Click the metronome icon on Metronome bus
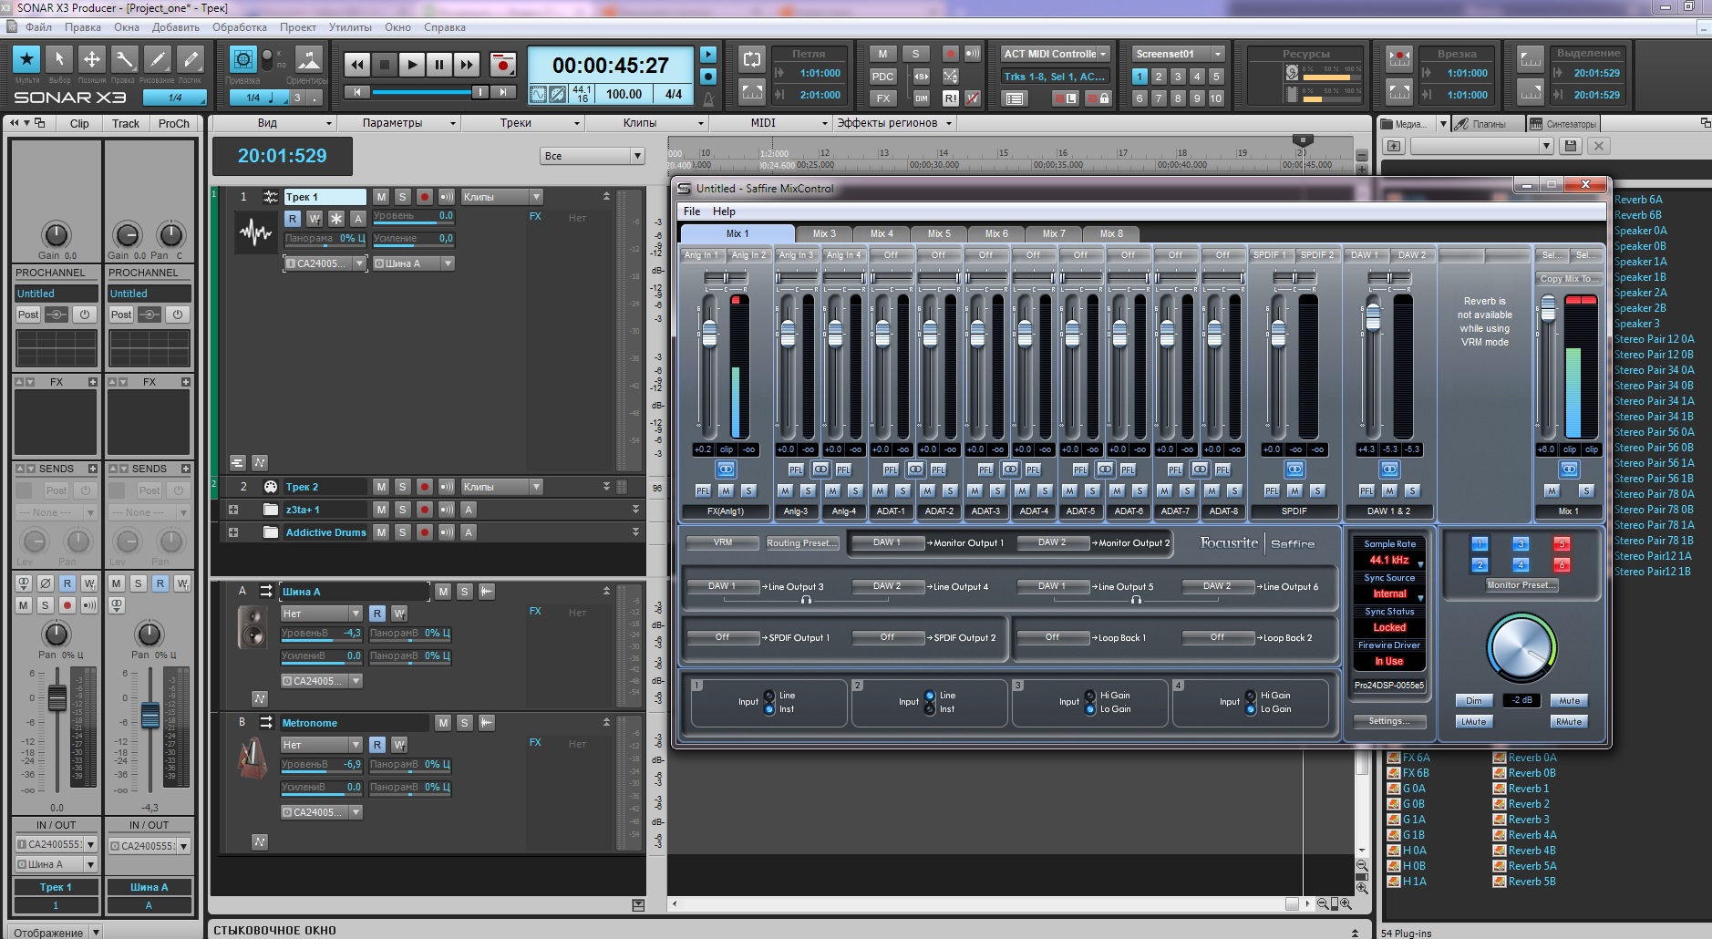This screenshot has width=1712, height=939. (x=253, y=759)
